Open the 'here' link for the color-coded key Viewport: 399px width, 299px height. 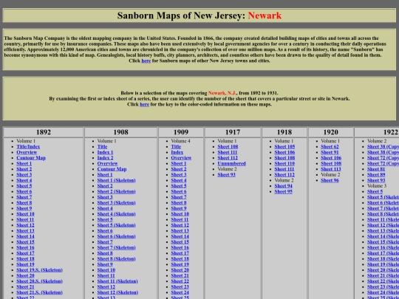[x=144, y=104]
